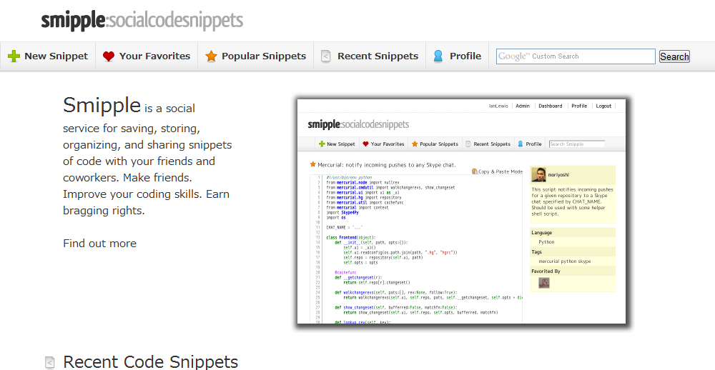Click the red heart Favorites icon

click(x=109, y=56)
